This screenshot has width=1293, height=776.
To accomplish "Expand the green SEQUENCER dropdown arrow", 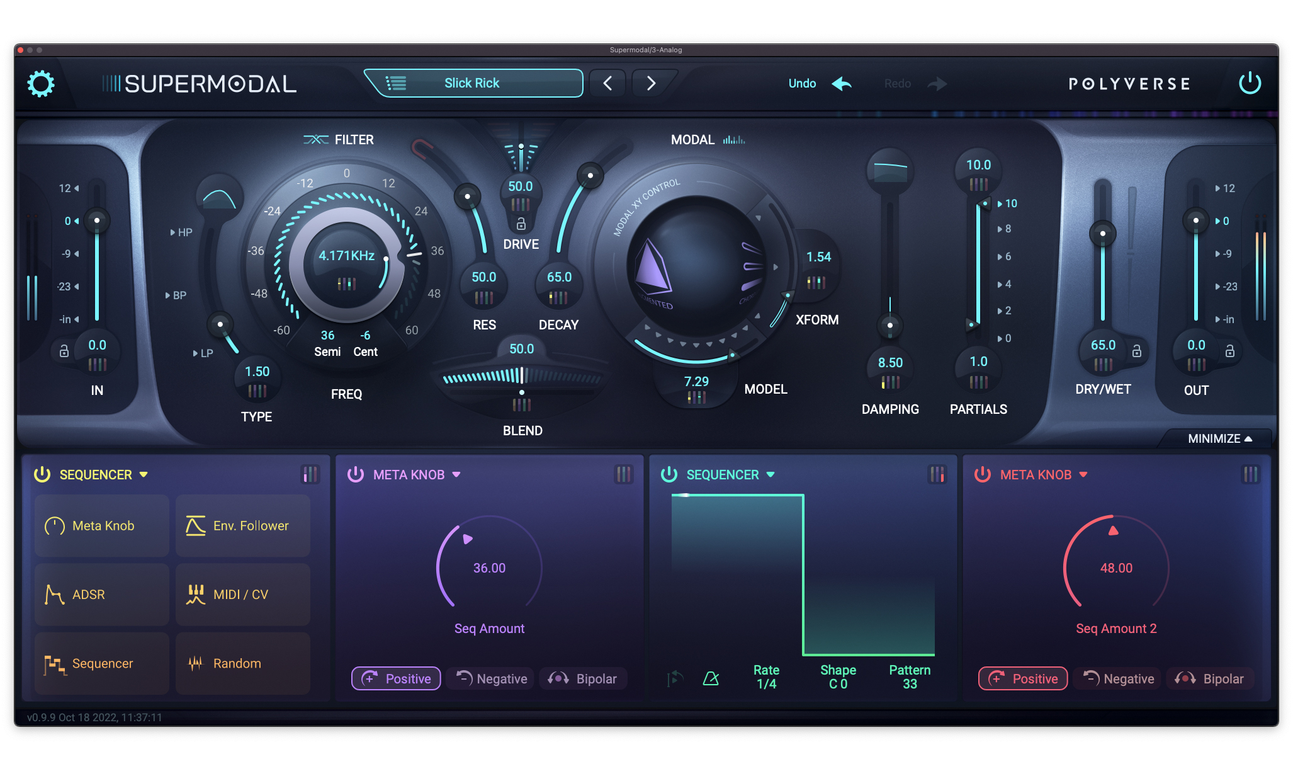I will 771,475.
